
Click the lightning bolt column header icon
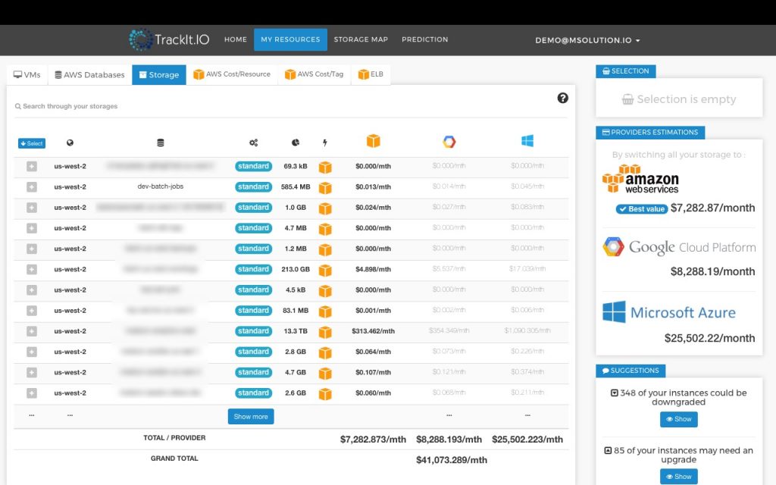coord(324,142)
